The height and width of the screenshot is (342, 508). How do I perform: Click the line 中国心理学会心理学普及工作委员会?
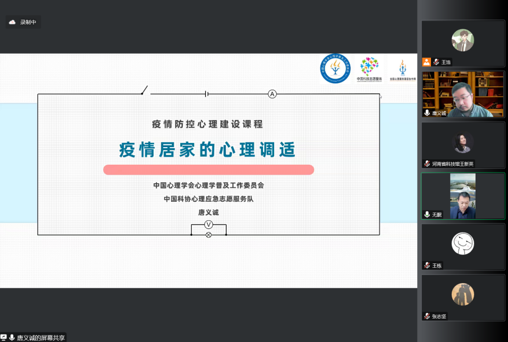click(x=209, y=185)
